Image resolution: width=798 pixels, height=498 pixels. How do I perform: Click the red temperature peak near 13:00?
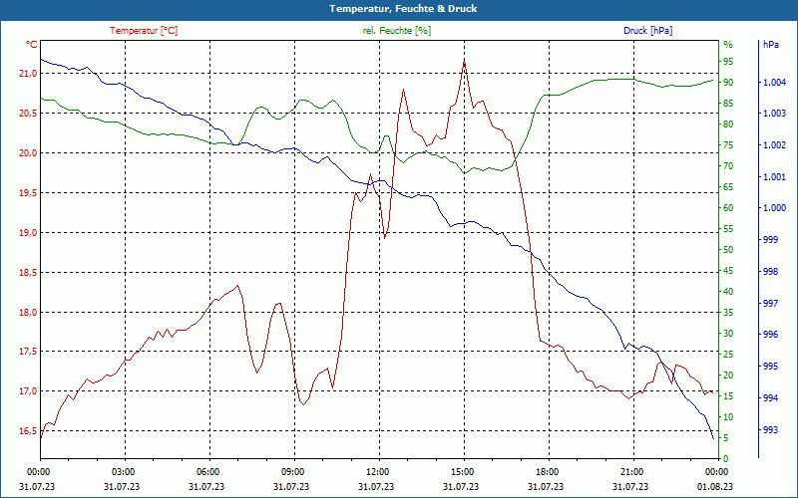coord(403,90)
